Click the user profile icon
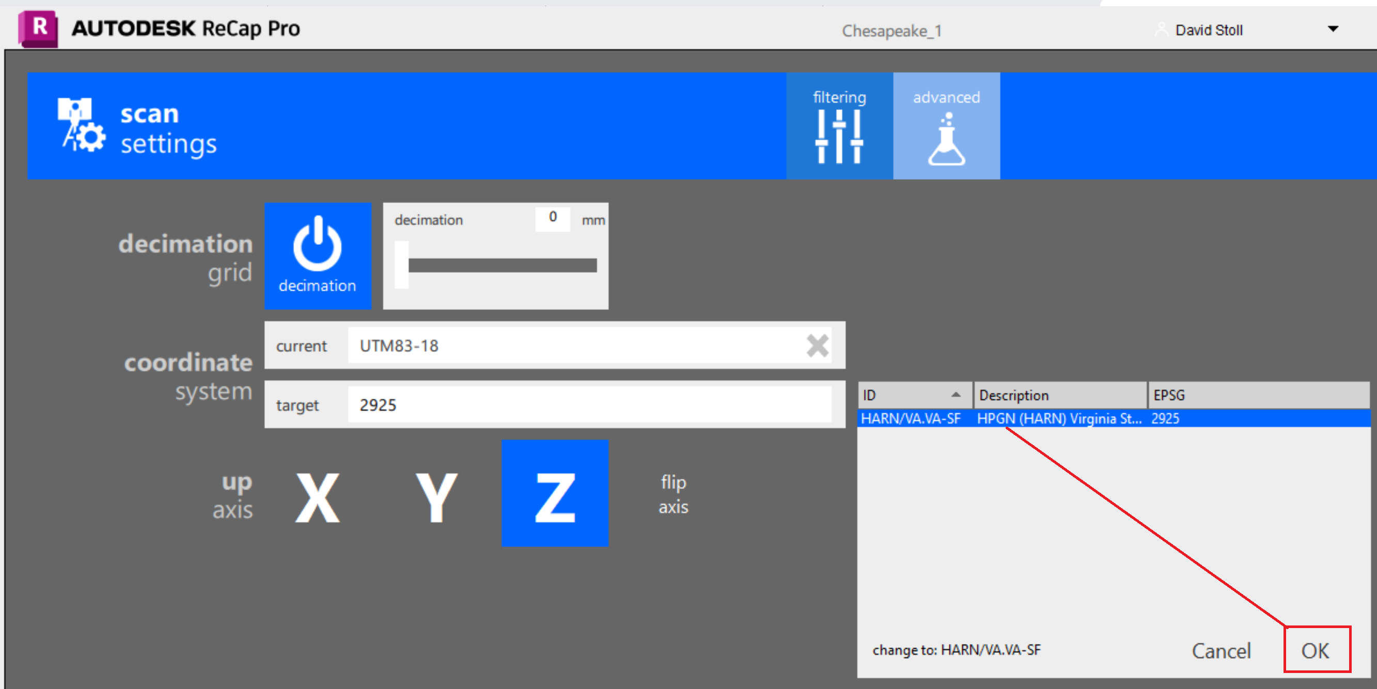This screenshot has height=689, width=1377. 1161,29
